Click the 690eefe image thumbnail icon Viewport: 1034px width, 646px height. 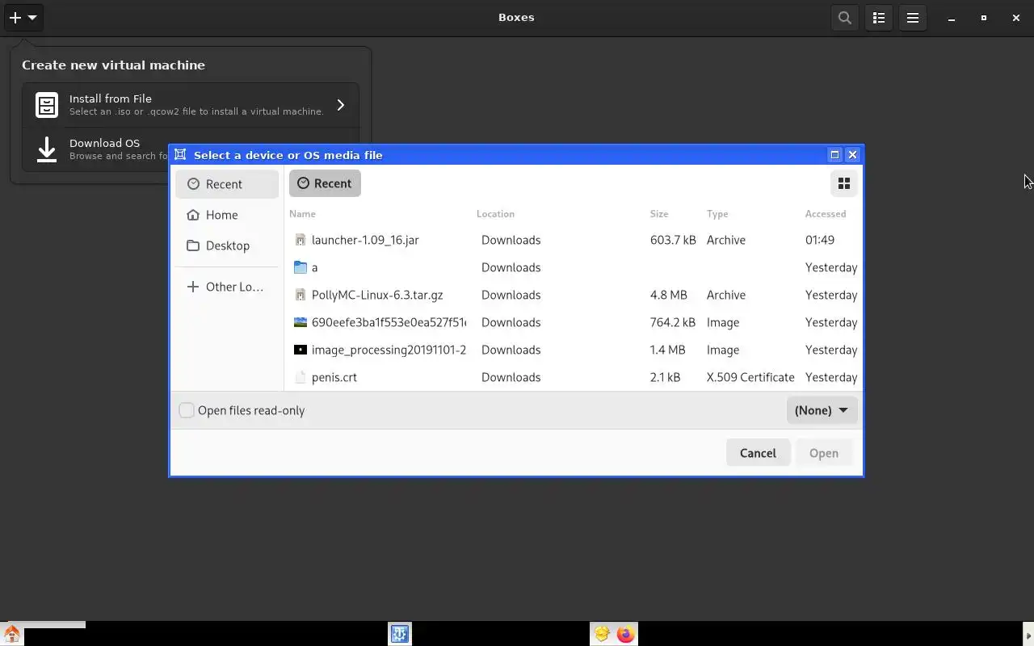pyautogui.click(x=301, y=322)
